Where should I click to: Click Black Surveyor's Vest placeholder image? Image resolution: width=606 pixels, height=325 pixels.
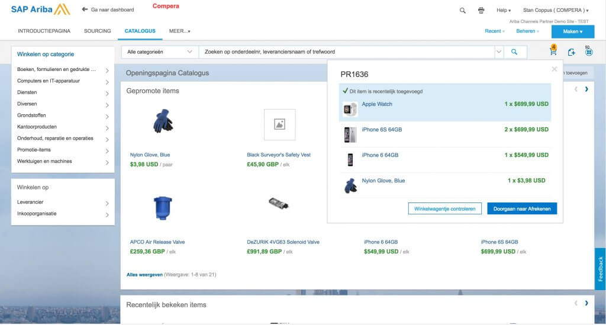coord(279,124)
